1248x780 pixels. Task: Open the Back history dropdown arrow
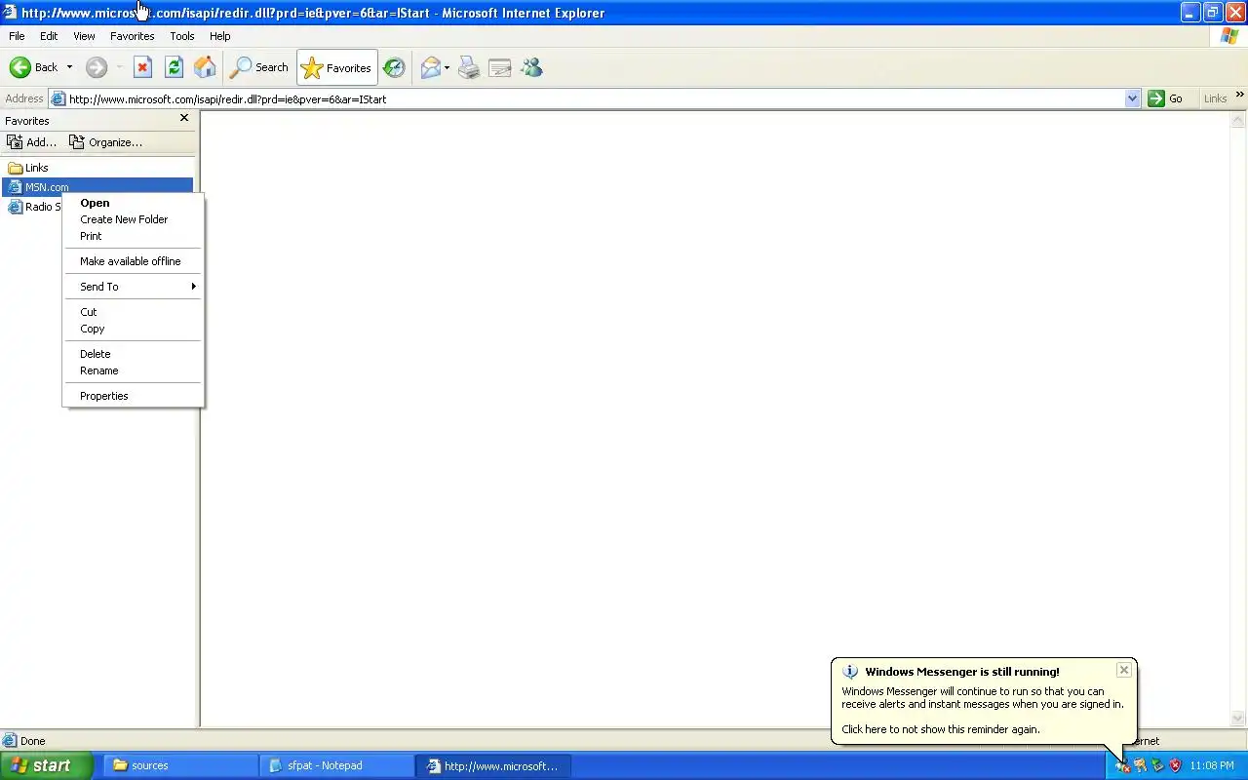(69, 67)
